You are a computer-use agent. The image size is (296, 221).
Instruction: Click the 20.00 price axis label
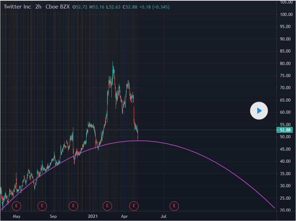tap(286, 210)
